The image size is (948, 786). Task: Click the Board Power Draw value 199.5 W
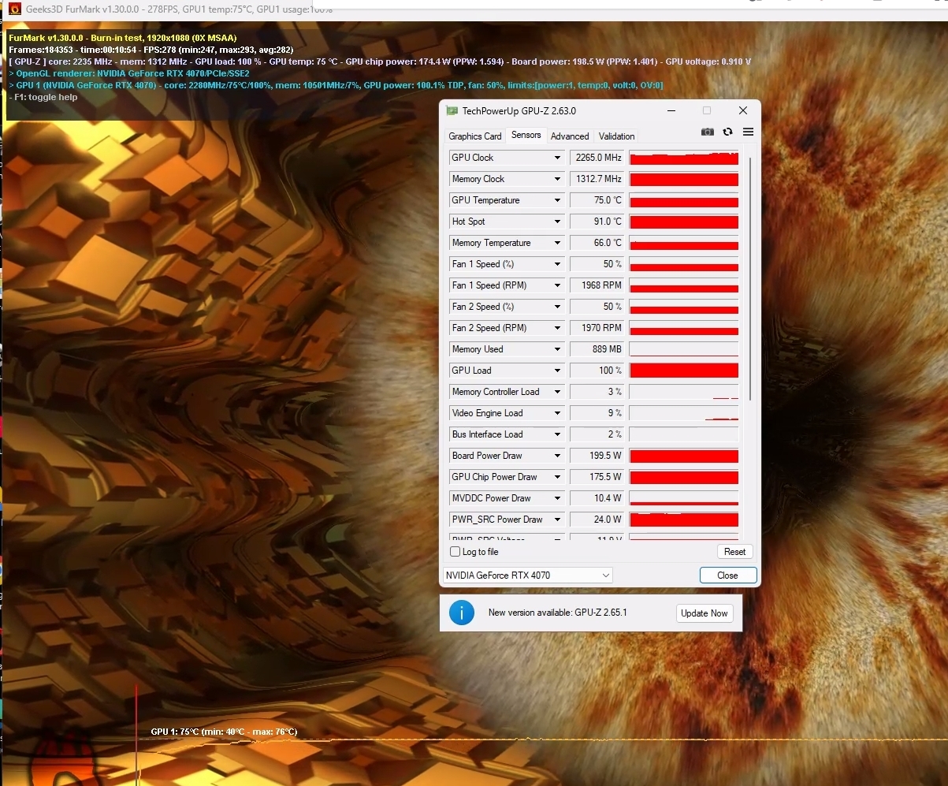pyautogui.click(x=597, y=456)
